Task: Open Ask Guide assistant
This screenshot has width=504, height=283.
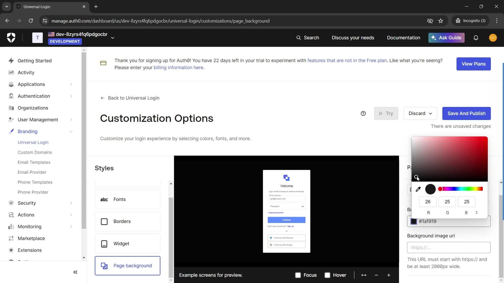Action: [x=447, y=38]
